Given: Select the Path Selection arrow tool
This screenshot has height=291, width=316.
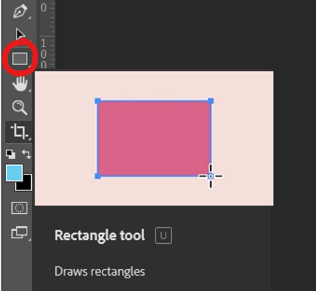Looking at the screenshot, I should pyautogui.click(x=21, y=35).
